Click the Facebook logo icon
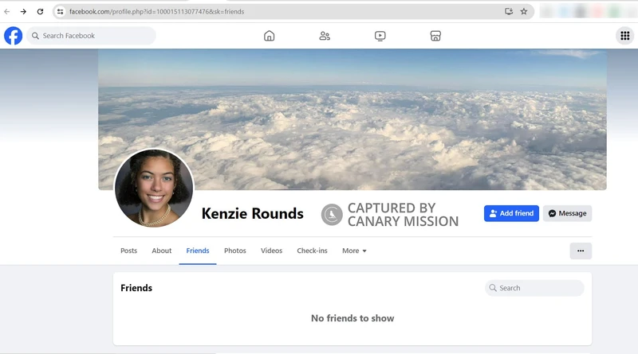 tap(13, 36)
